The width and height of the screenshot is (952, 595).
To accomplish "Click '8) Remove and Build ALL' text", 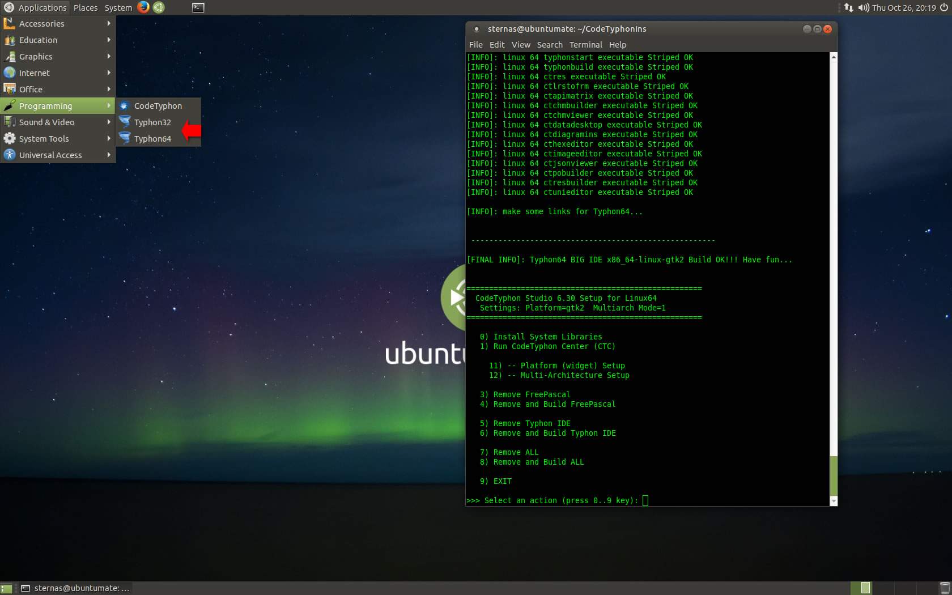I will [x=532, y=462].
